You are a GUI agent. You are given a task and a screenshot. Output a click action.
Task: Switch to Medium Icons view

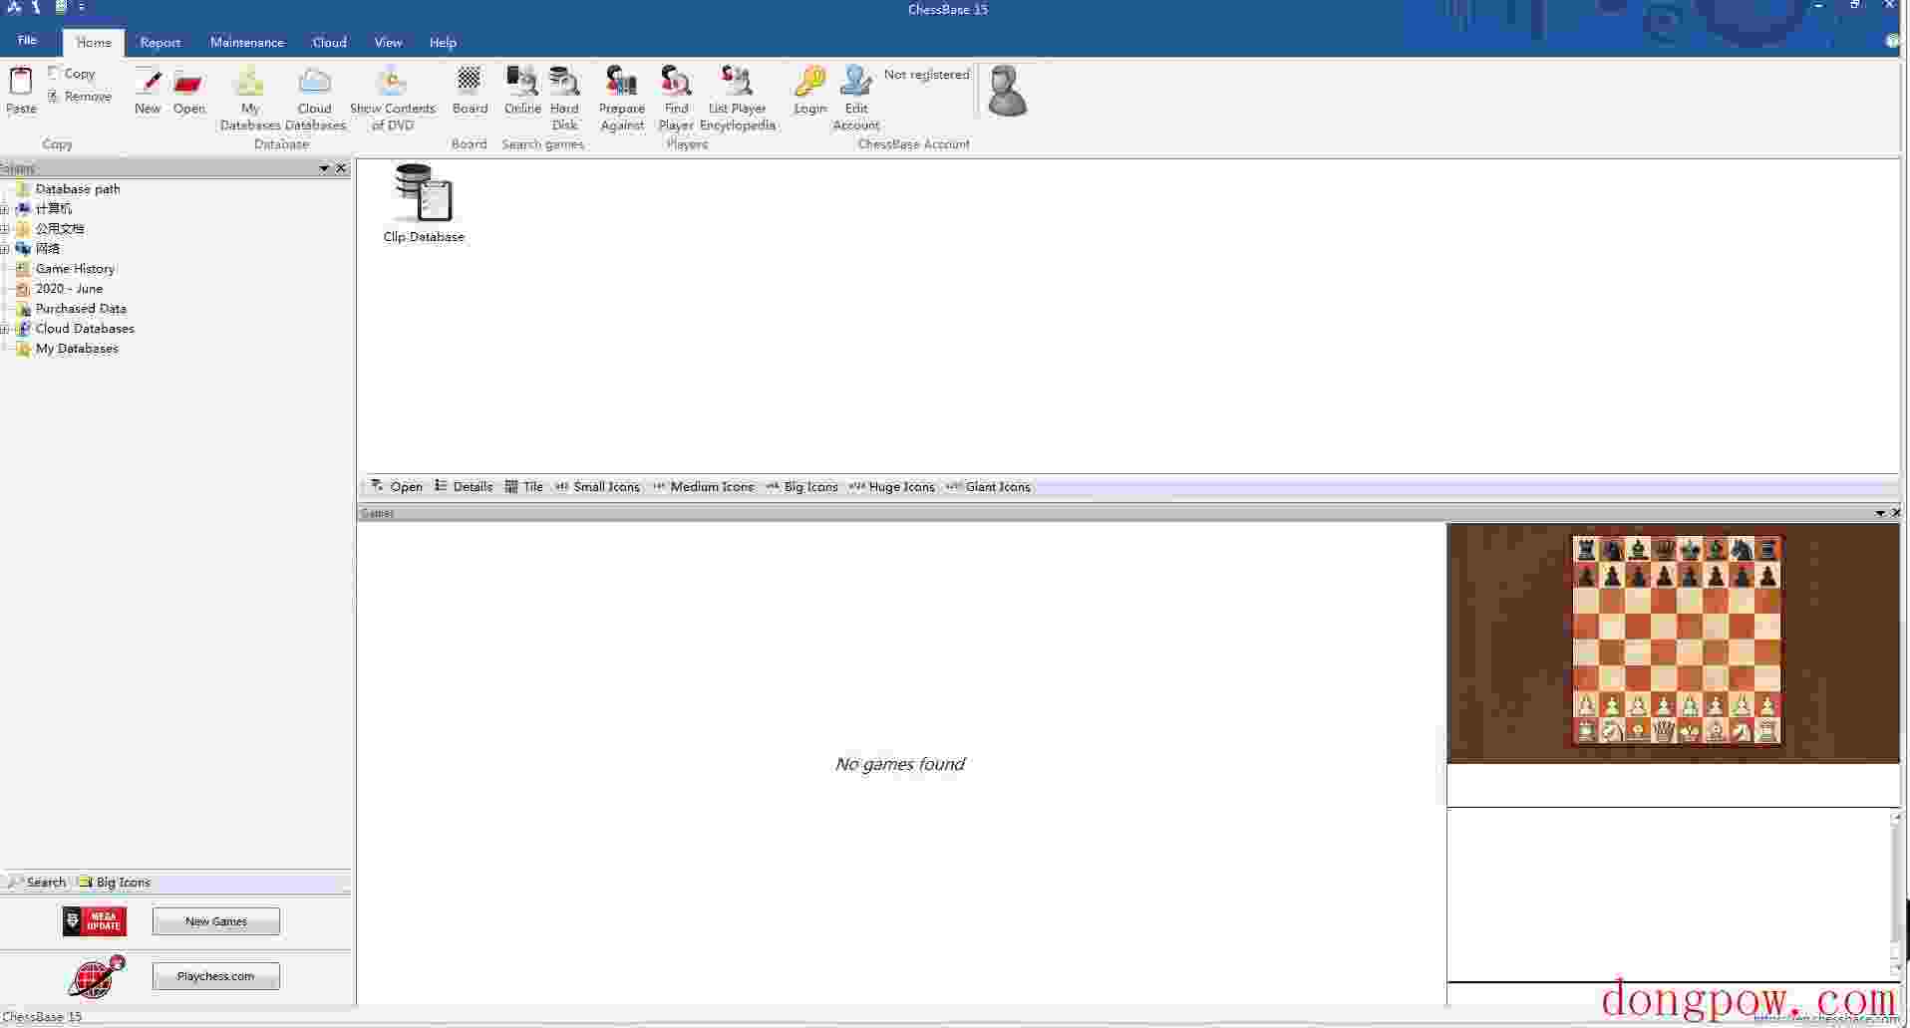pyautogui.click(x=703, y=486)
